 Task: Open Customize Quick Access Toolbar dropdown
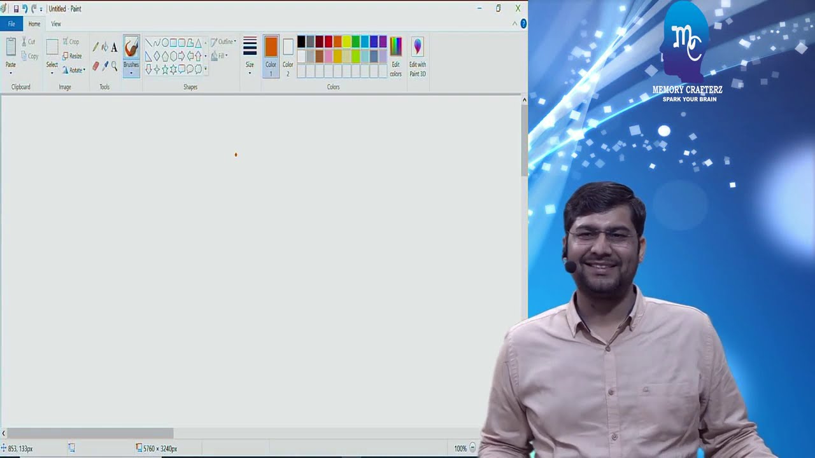click(x=41, y=10)
